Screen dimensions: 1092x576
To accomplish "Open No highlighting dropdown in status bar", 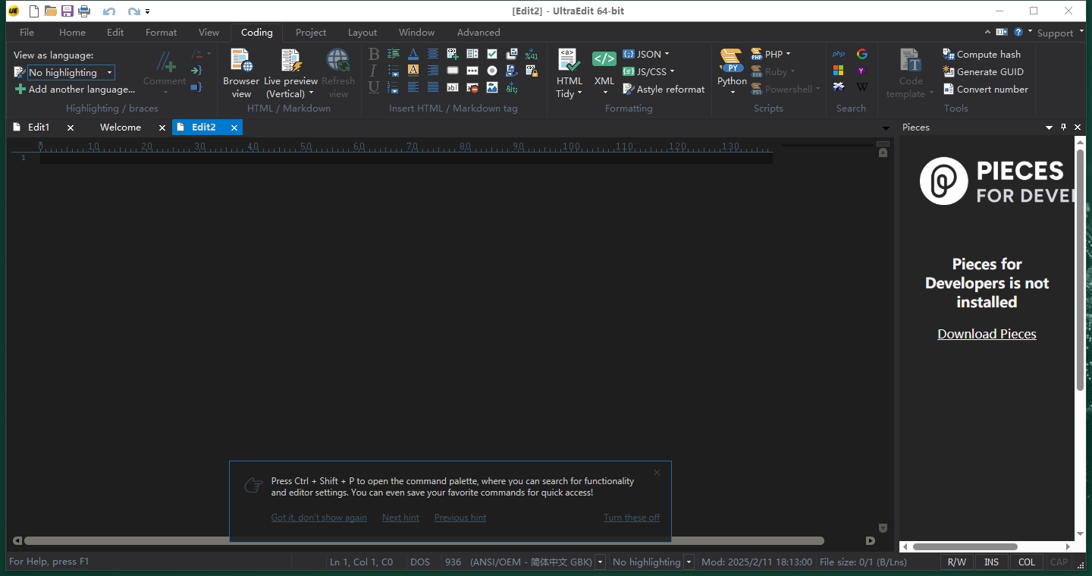I will pos(689,562).
